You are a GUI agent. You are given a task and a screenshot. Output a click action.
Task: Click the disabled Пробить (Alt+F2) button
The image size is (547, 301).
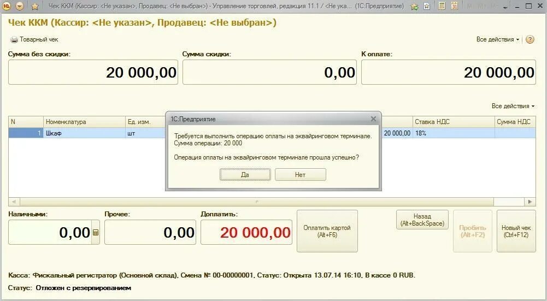tap(472, 231)
